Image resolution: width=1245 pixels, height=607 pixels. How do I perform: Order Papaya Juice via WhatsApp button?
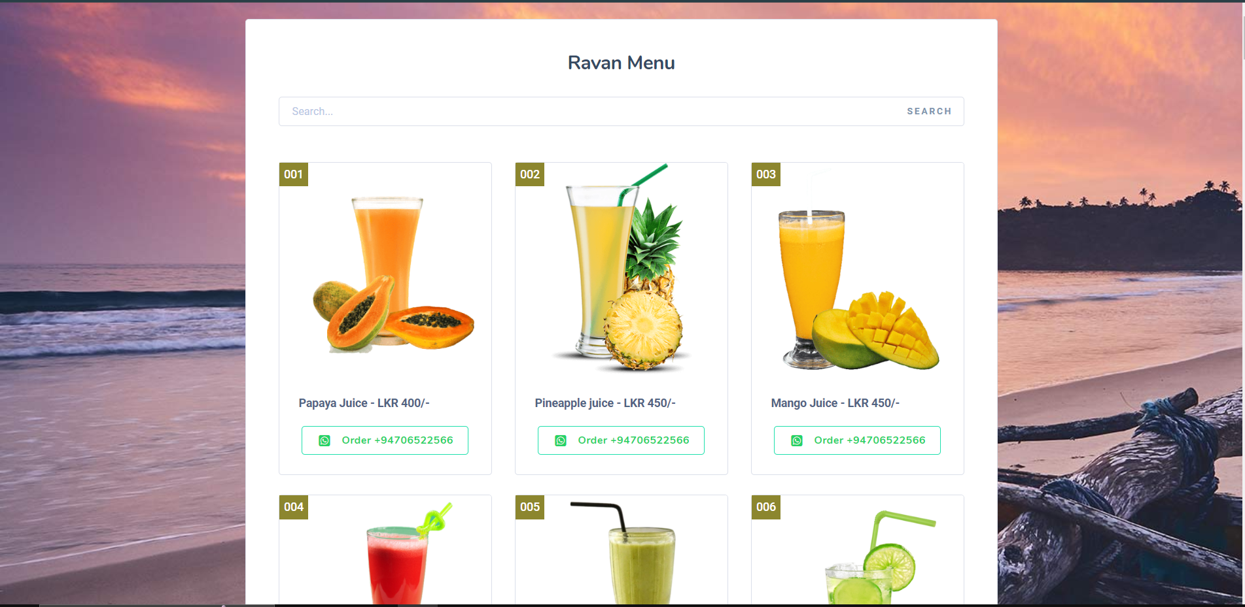click(385, 440)
